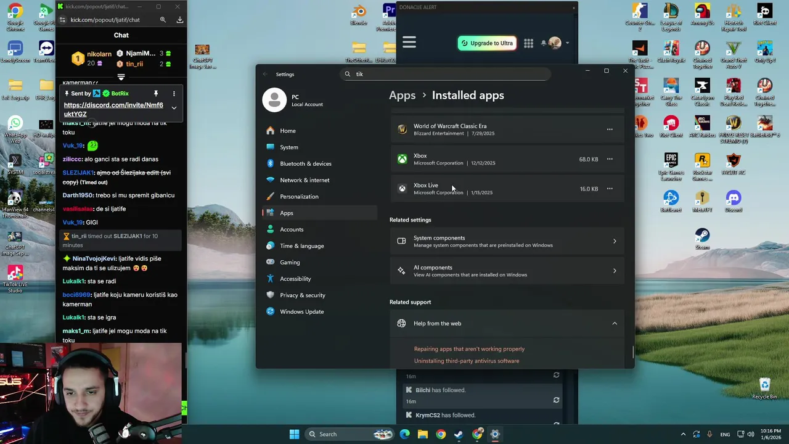Open File Explorer from the taskbar

click(422, 434)
